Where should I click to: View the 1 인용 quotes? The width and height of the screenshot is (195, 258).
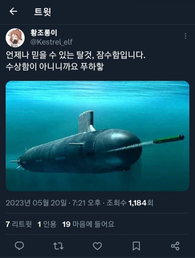click(47, 224)
